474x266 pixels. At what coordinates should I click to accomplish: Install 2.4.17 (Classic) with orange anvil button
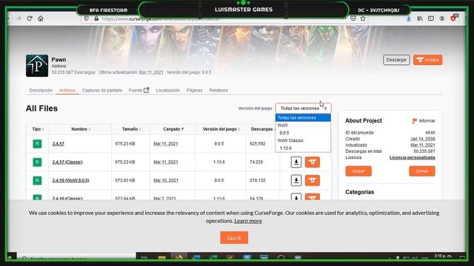(313, 162)
